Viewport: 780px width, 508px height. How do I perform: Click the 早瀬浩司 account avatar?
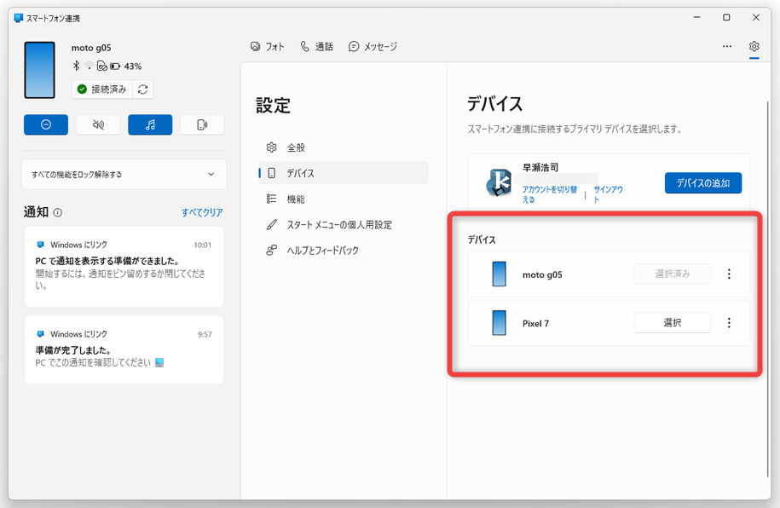coord(499,182)
